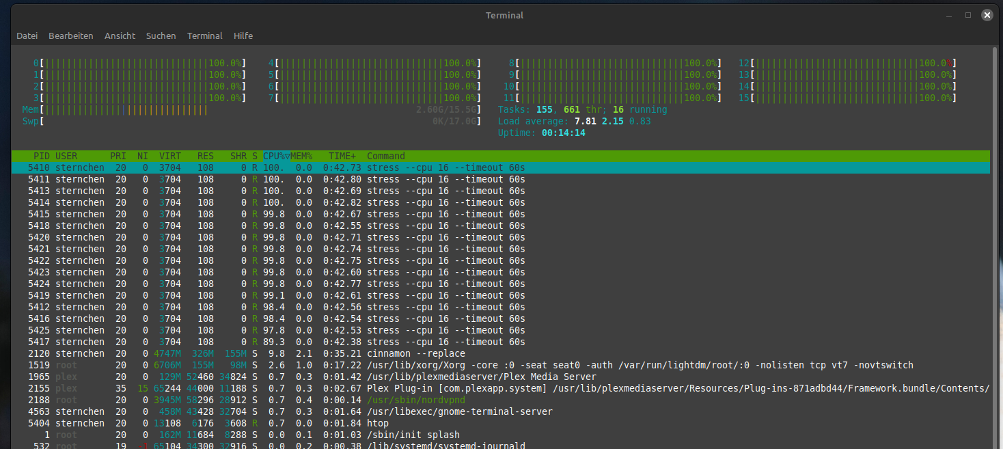Sort by the VIRT column header
Viewport: 1003px width, 449px height.
tap(170, 156)
